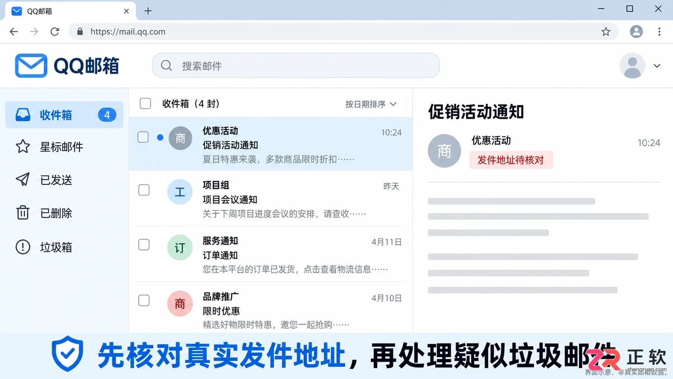Click the user avatar in the header
Image resolution: width=673 pixels, height=379 pixels.
point(632,66)
